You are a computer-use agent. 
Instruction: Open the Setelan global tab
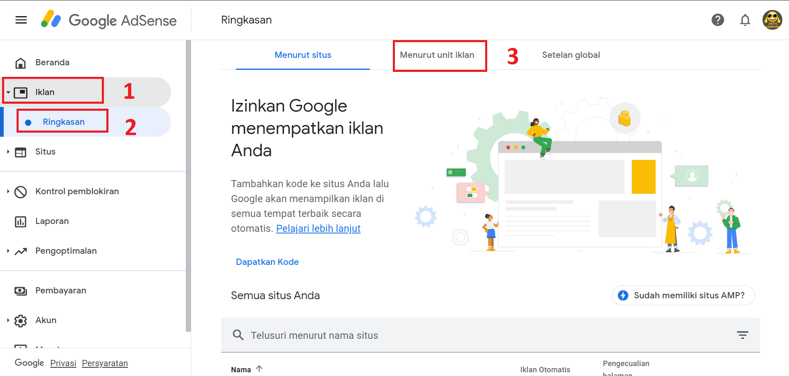point(570,55)
